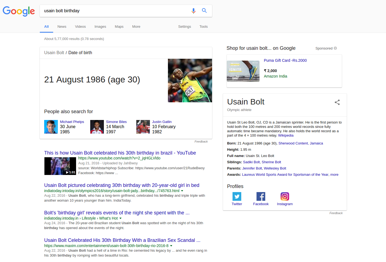Open the Settings menu
386x262 pixels.
tap(185, 27)
